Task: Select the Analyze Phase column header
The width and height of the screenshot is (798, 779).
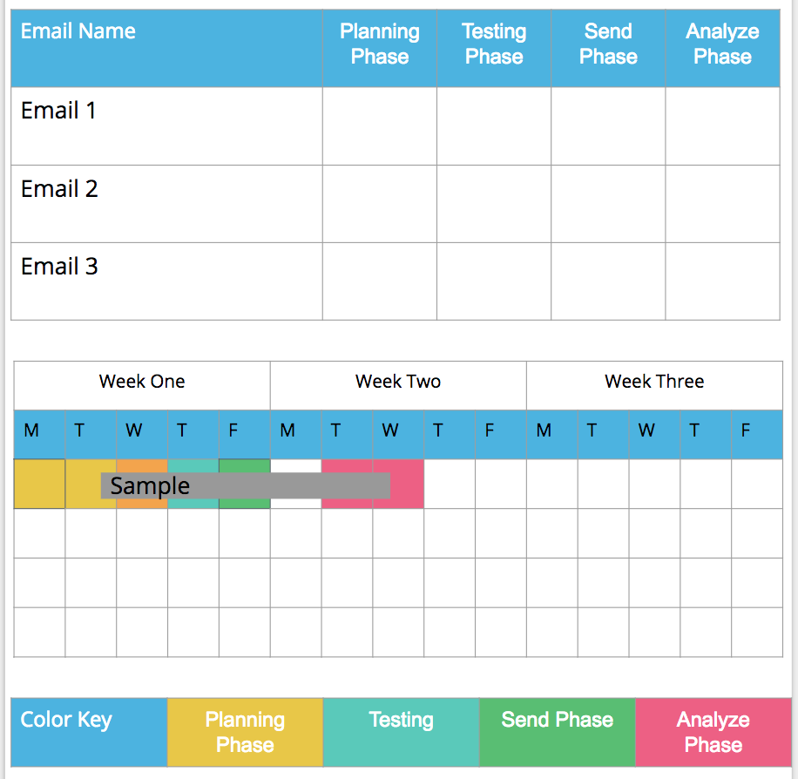Action: 722,48
